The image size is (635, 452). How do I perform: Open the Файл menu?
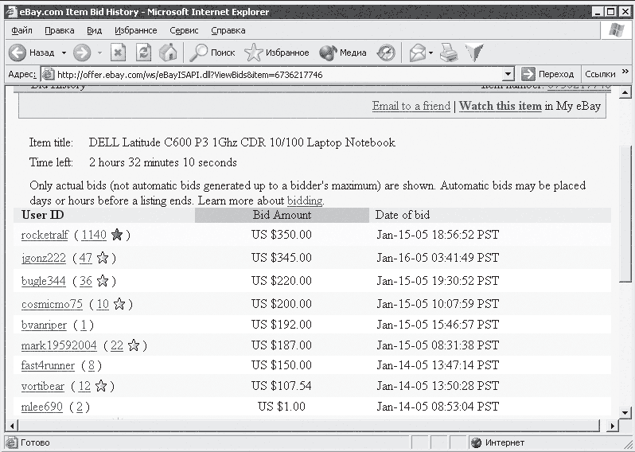tap(22, 30)
